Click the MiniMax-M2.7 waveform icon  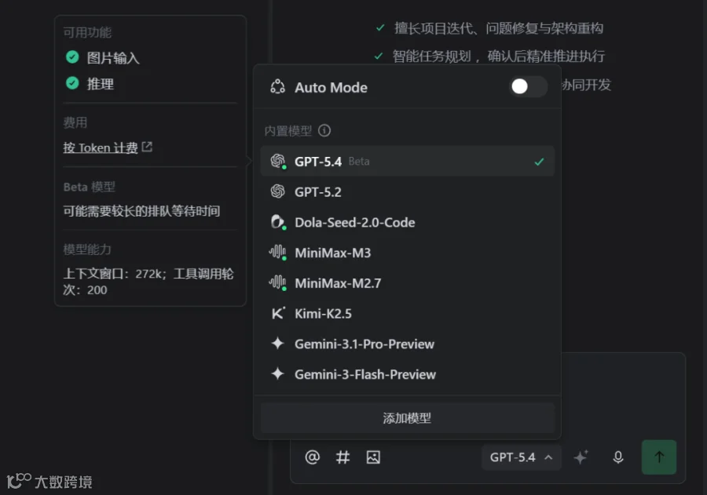pyautogui.click(x=278, y=283)
